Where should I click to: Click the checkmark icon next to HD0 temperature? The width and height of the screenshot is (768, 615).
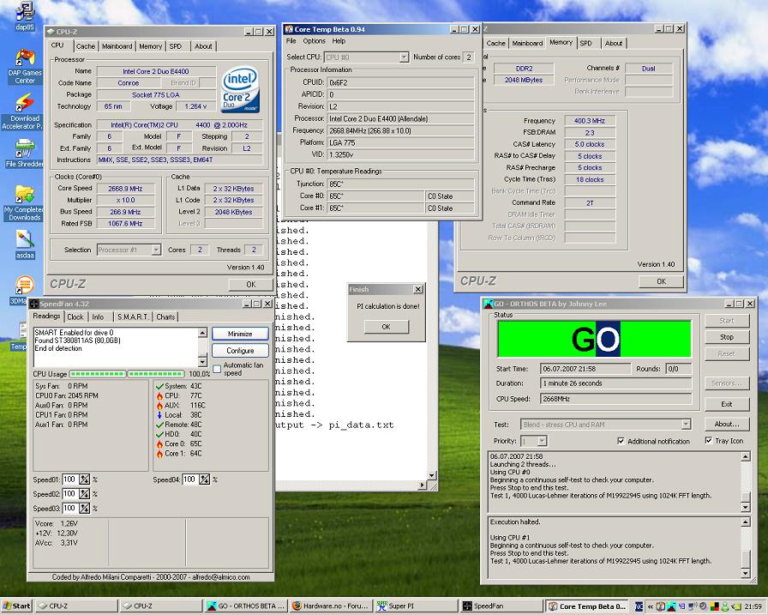pos(159,434)
